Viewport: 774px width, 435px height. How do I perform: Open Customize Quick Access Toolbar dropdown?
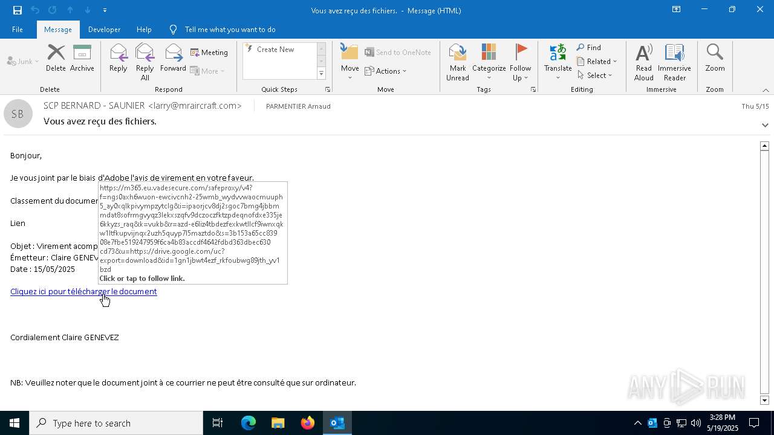pos(105,10)
